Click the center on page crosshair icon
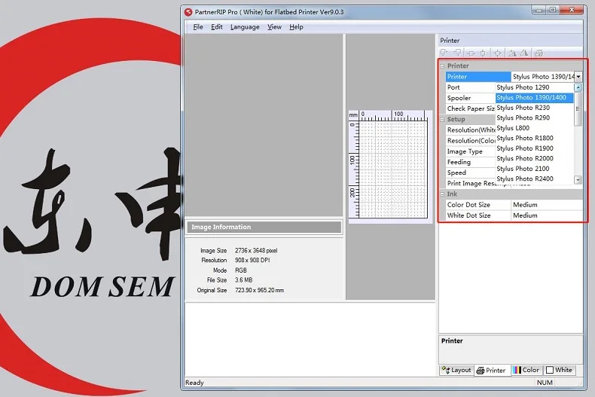The height and width of the screenshot is (397, 595). (498, 53)
